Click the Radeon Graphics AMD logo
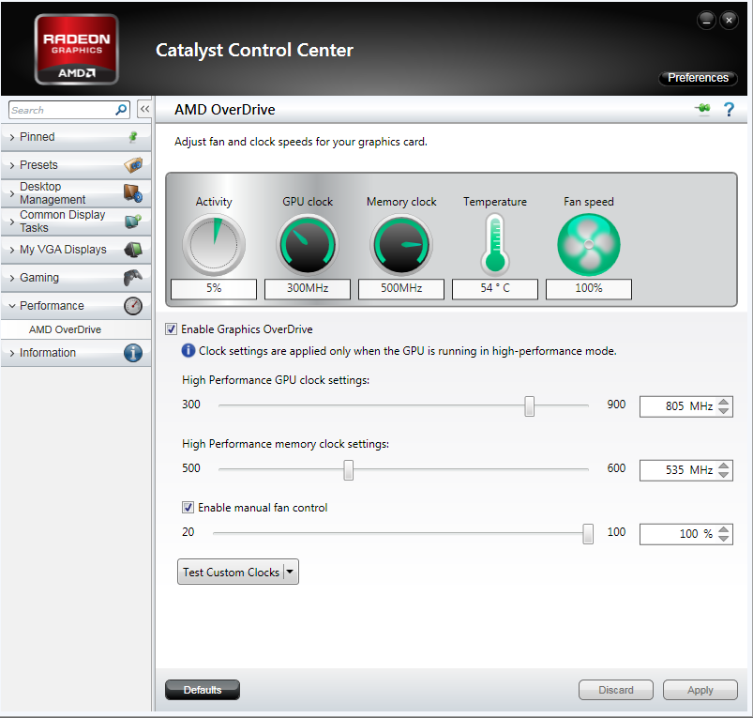Image resolution: width=753 pixels, height=718 pixels. pyautogui.click(x=76, y=50)
